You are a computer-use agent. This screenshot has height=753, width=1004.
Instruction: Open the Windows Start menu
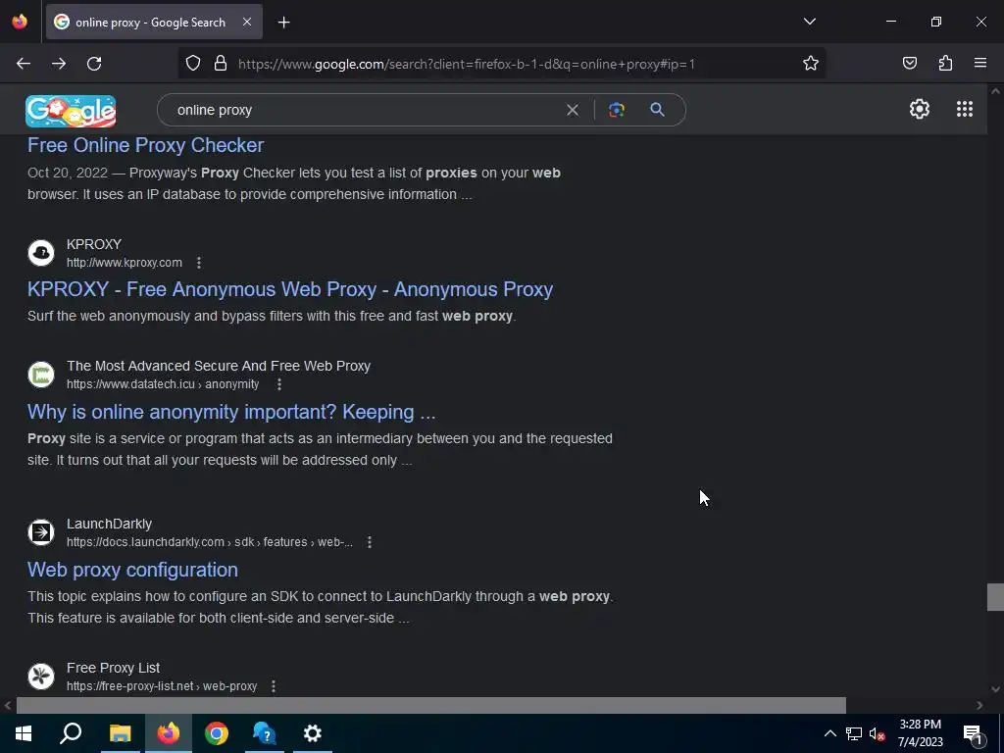tap(24, 733)
